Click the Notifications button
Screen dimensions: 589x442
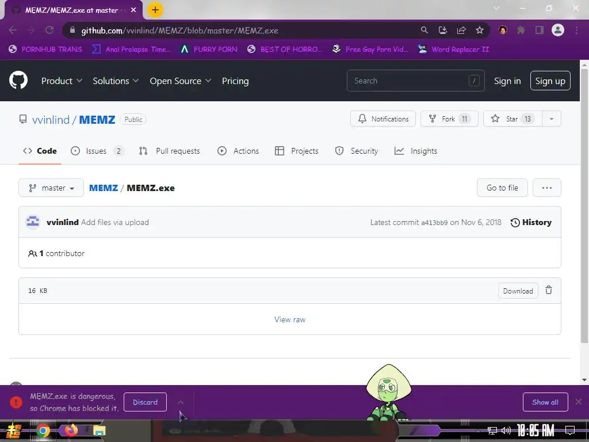coord(383,119)
